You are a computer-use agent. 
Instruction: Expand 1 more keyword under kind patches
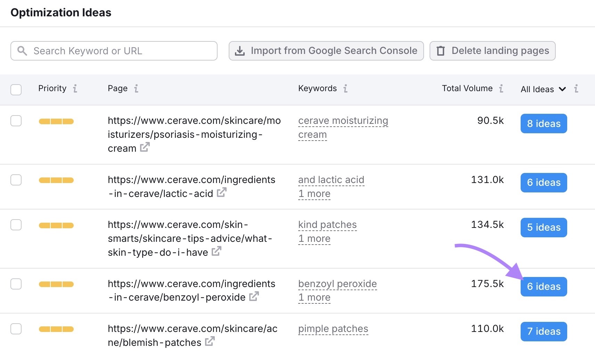coord(314,238)
